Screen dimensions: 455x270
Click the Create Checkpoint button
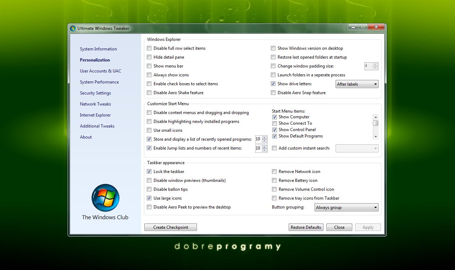[171, 227]
